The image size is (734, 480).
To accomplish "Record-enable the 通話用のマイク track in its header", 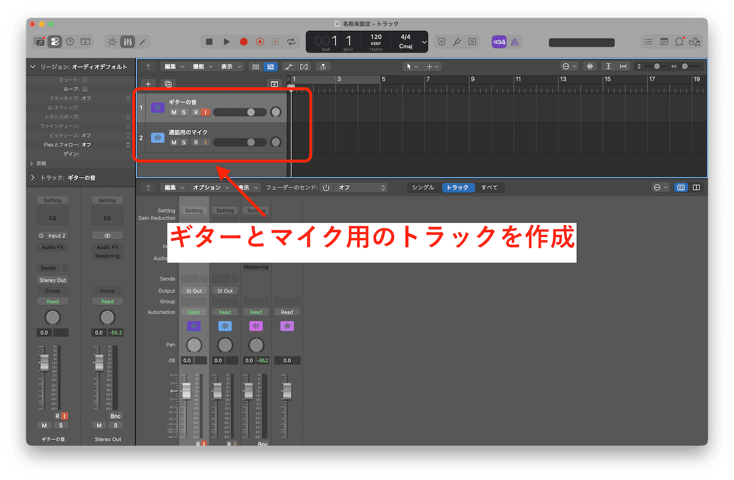I will point(196,142).
